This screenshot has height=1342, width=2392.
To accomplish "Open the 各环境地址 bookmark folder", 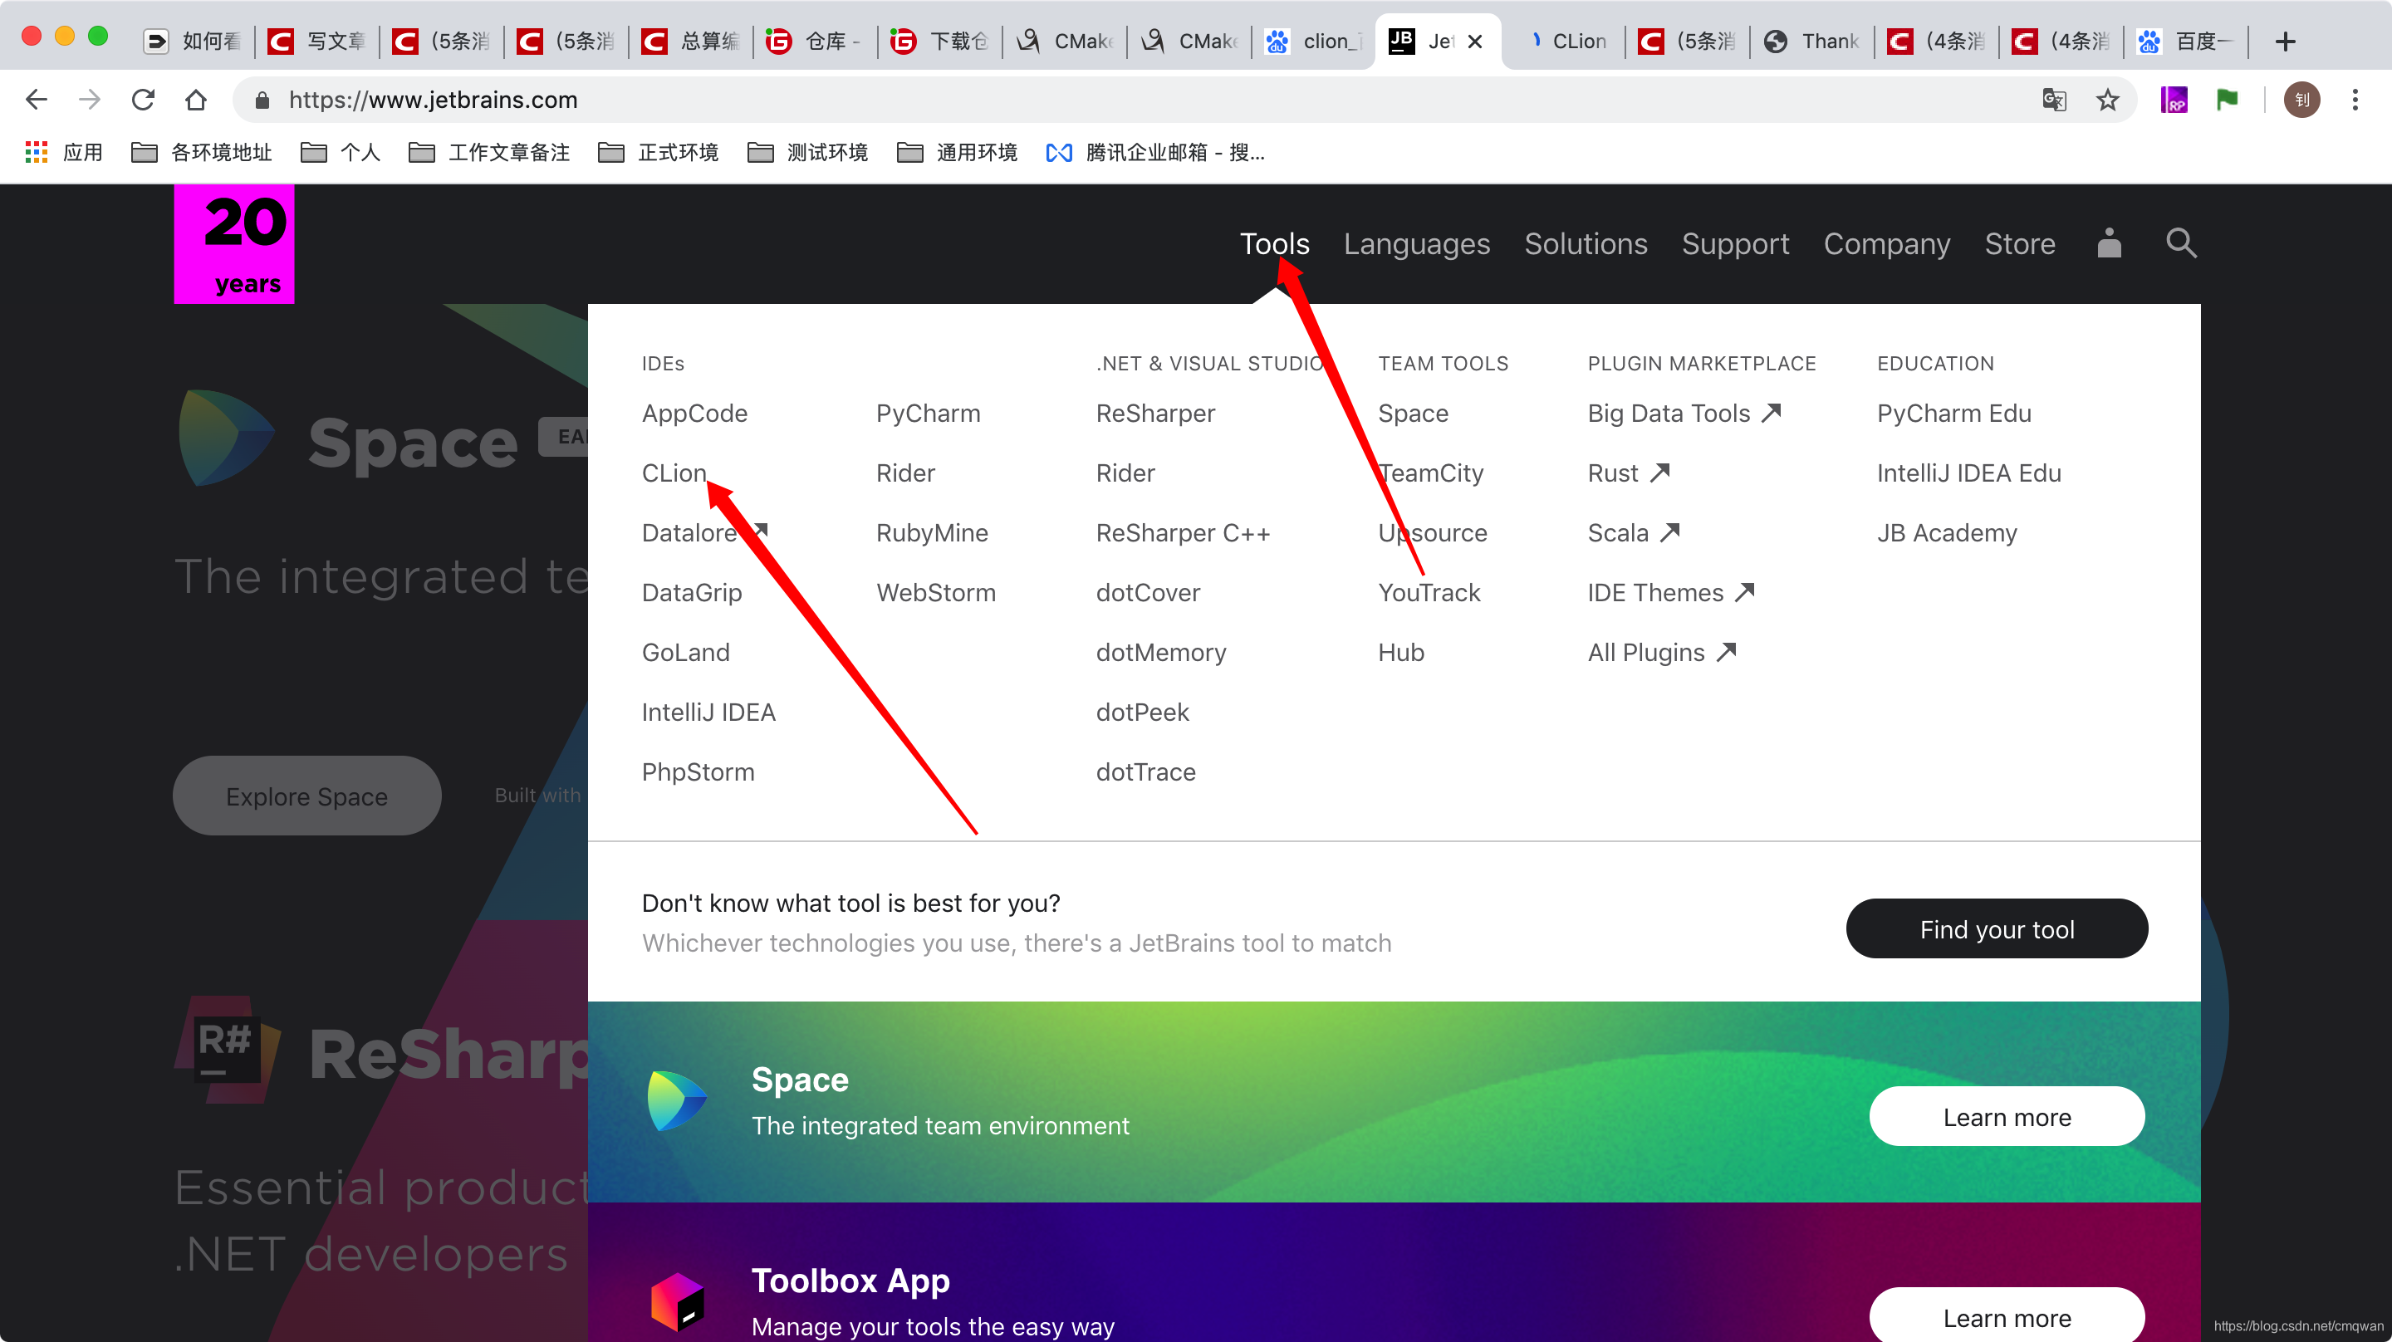I will point(202,152).
